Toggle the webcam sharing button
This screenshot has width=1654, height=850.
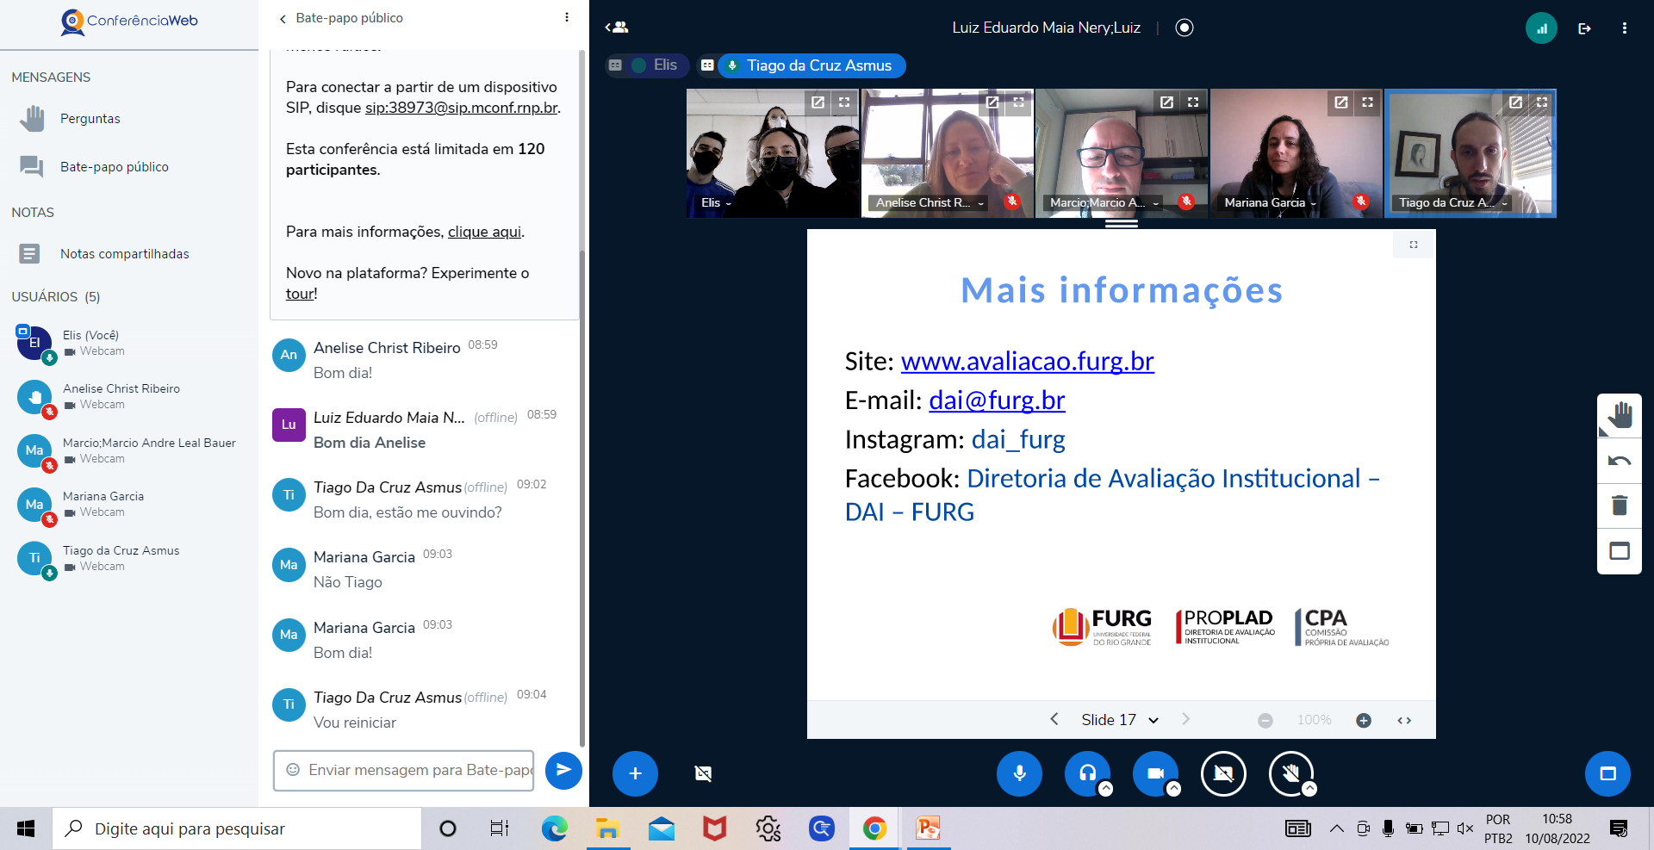tap(1155, 773)
